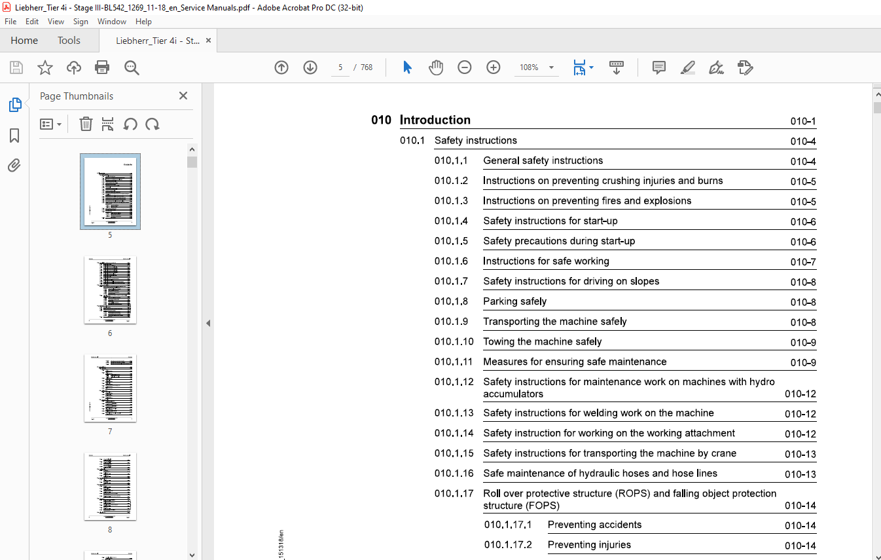Image resolution: width=881 pixels, height=560 pixels.
Task: Select page 5 thumbnail
Action: pyautogui.click(x=110, y=191)
